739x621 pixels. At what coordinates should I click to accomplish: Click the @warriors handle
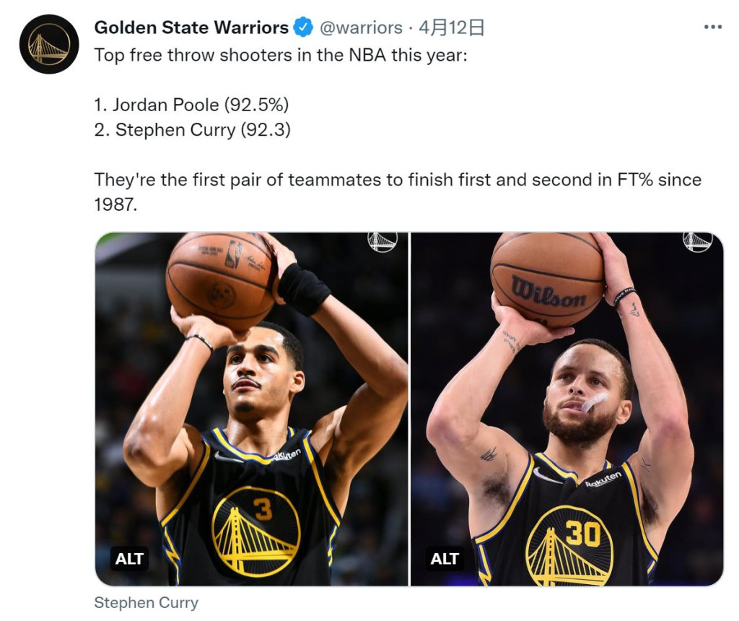[x=361, y=27]
